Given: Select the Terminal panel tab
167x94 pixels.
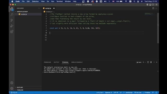Looking at the screenshot, I should tap(65, 62).
